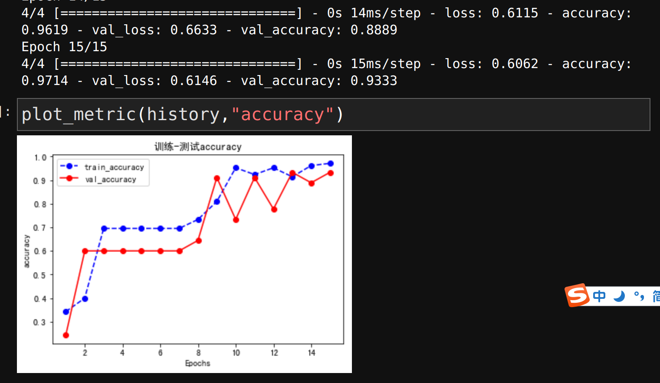The image size is (660, 383).
Task: Toggle punctuation mode icon in Sogou toolbar
Action: 639,296
